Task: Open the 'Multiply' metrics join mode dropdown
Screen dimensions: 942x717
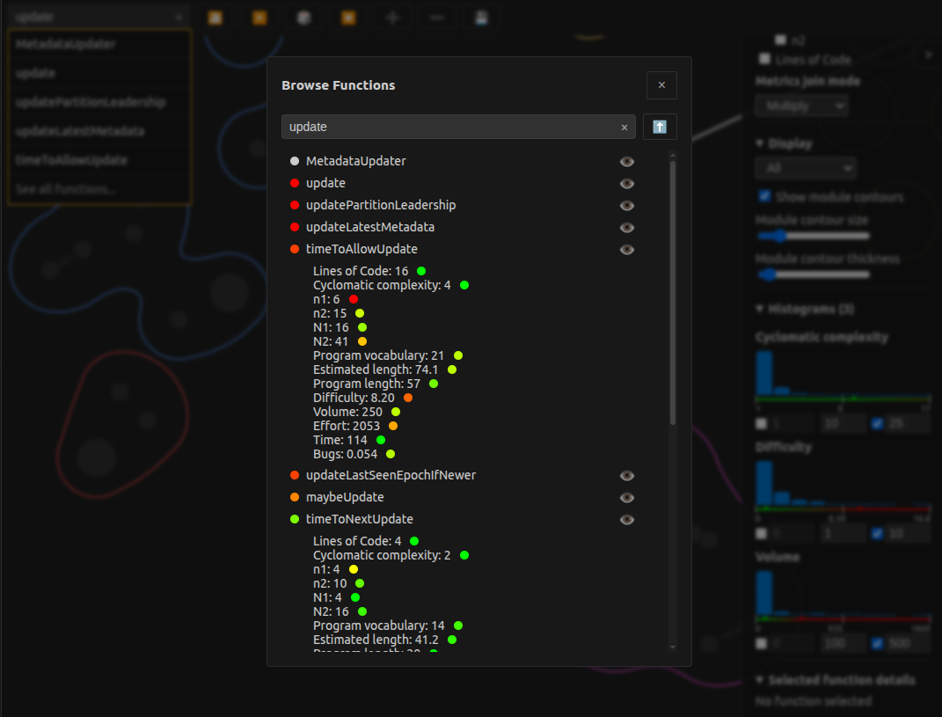Action: 802,106
